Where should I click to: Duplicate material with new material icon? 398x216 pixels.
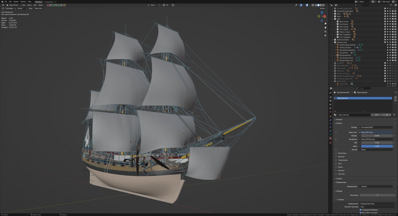coord(387,115)
